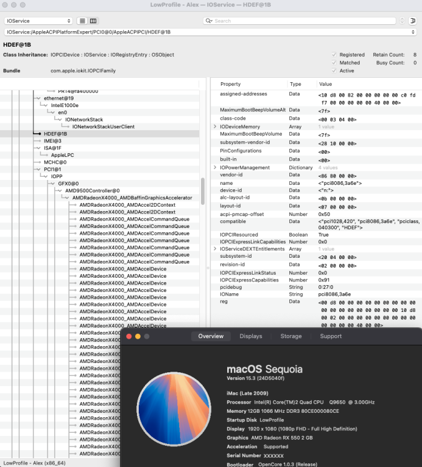Viewport: 422px width, 467px height.
Task: Collapse the IONetworkStack node
Action: coord(60,120)
